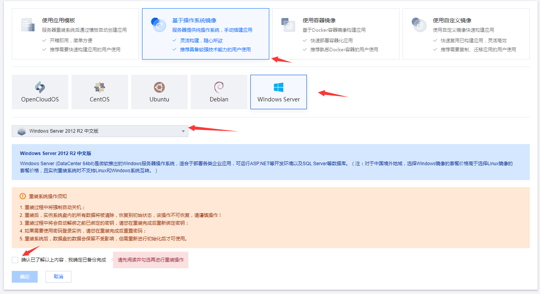Image resolution: width=540 pixels, height=294 pixels.
Task: Click the orange warning icon beside 重装系统操作须知
Action: (23, 196)
